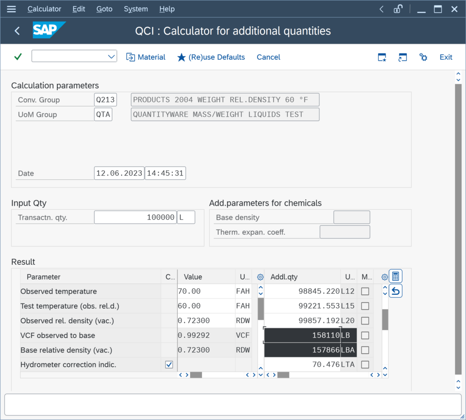Open the Edit menu
Screen dimensions: 466x420
[x=79, y=9]
